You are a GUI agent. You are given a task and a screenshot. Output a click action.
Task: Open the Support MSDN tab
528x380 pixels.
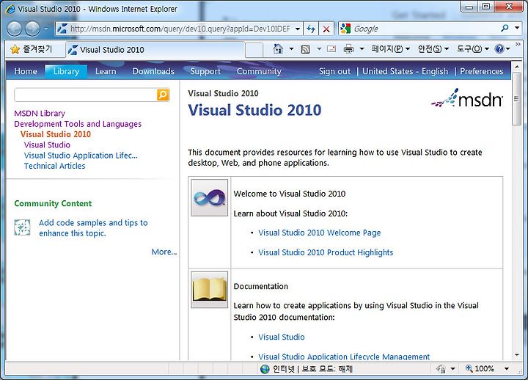pos(205,71)
